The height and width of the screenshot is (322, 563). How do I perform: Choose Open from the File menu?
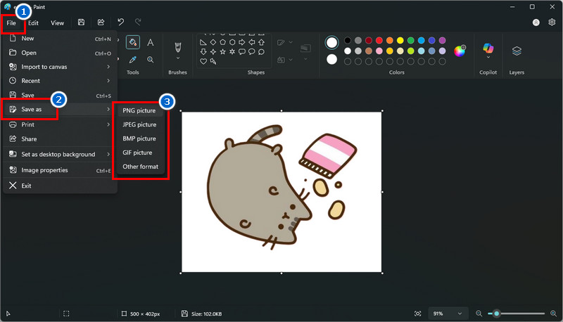point(60,53)
